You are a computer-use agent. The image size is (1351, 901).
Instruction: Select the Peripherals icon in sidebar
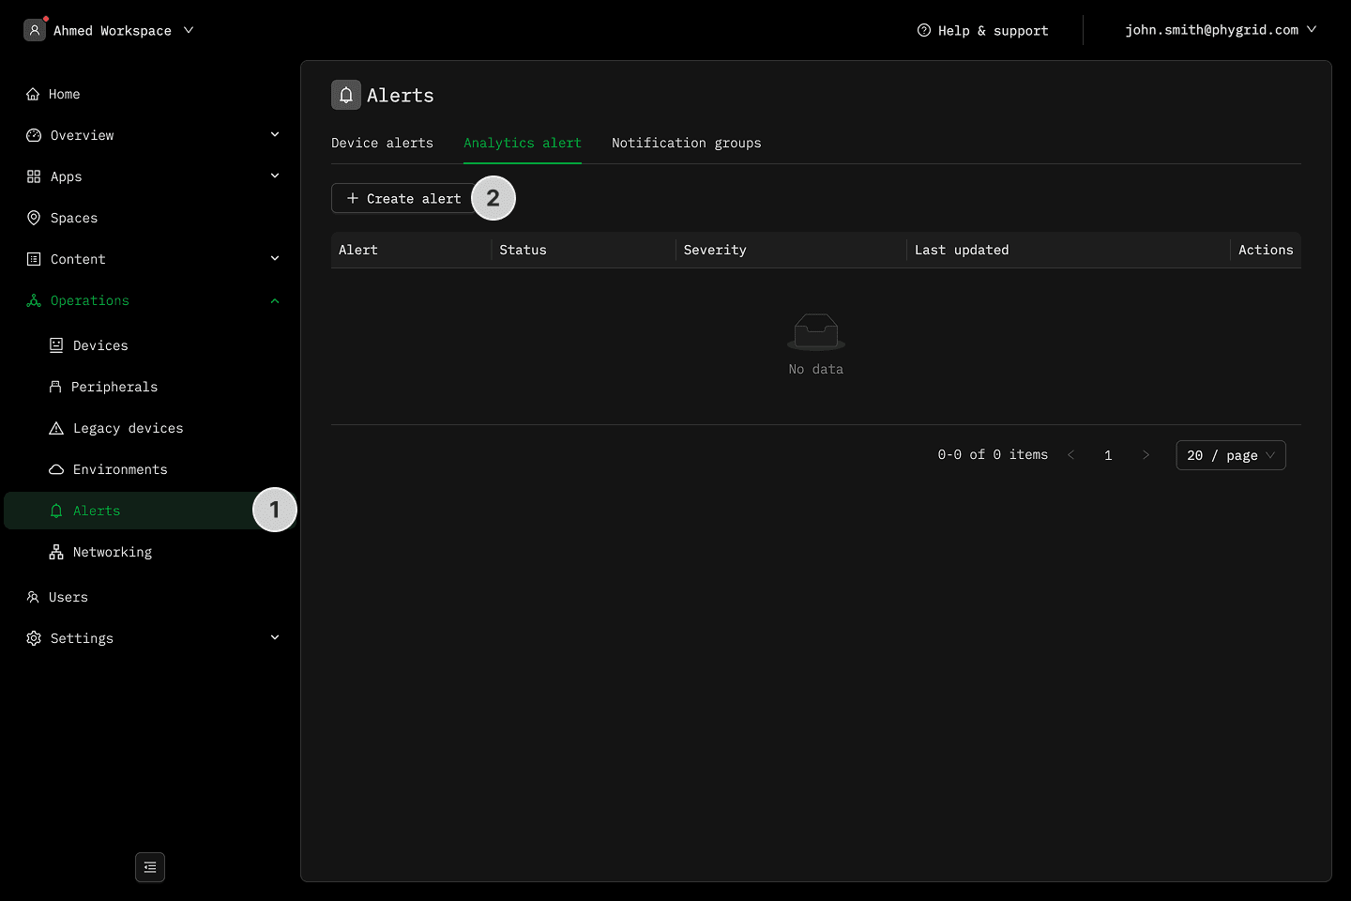coord(55,387)
